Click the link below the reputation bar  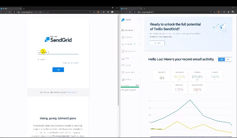point(128,90)
